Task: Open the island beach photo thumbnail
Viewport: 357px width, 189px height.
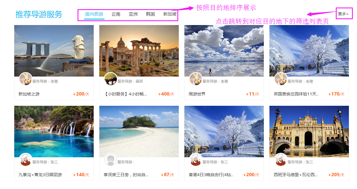Action: pyautogui.click(x=139, y=131)
